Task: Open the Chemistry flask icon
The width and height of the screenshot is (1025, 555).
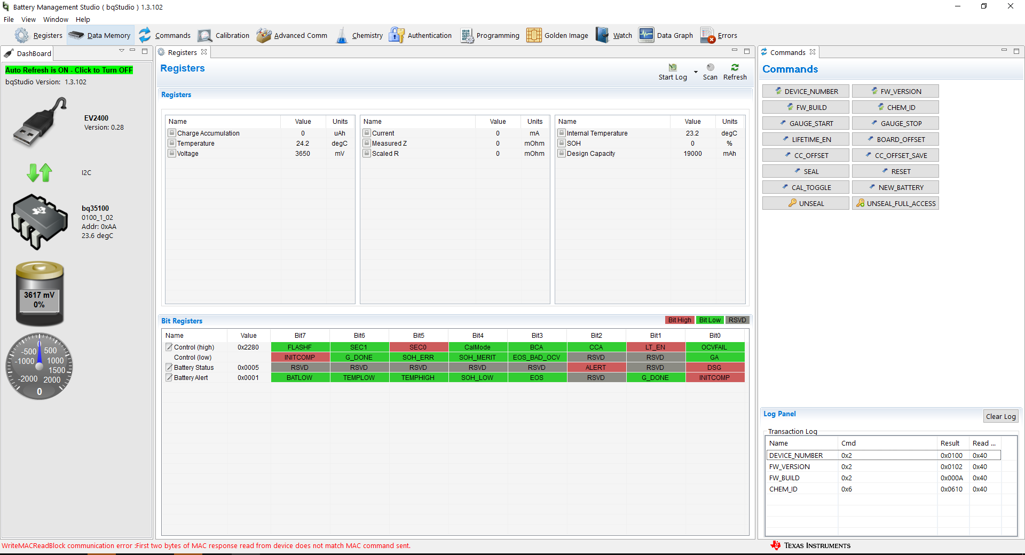Action: (342, 35)
